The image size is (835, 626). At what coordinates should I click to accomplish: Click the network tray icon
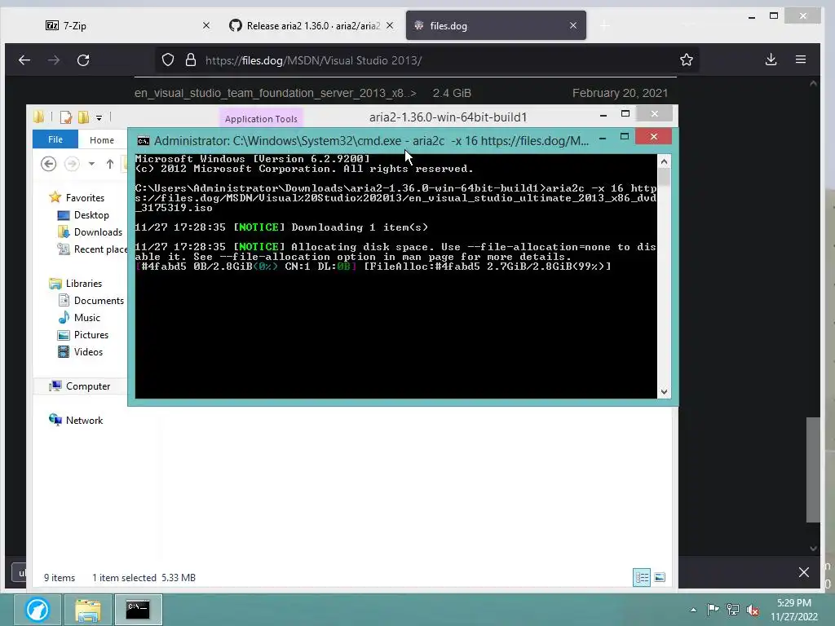point(733,610)
